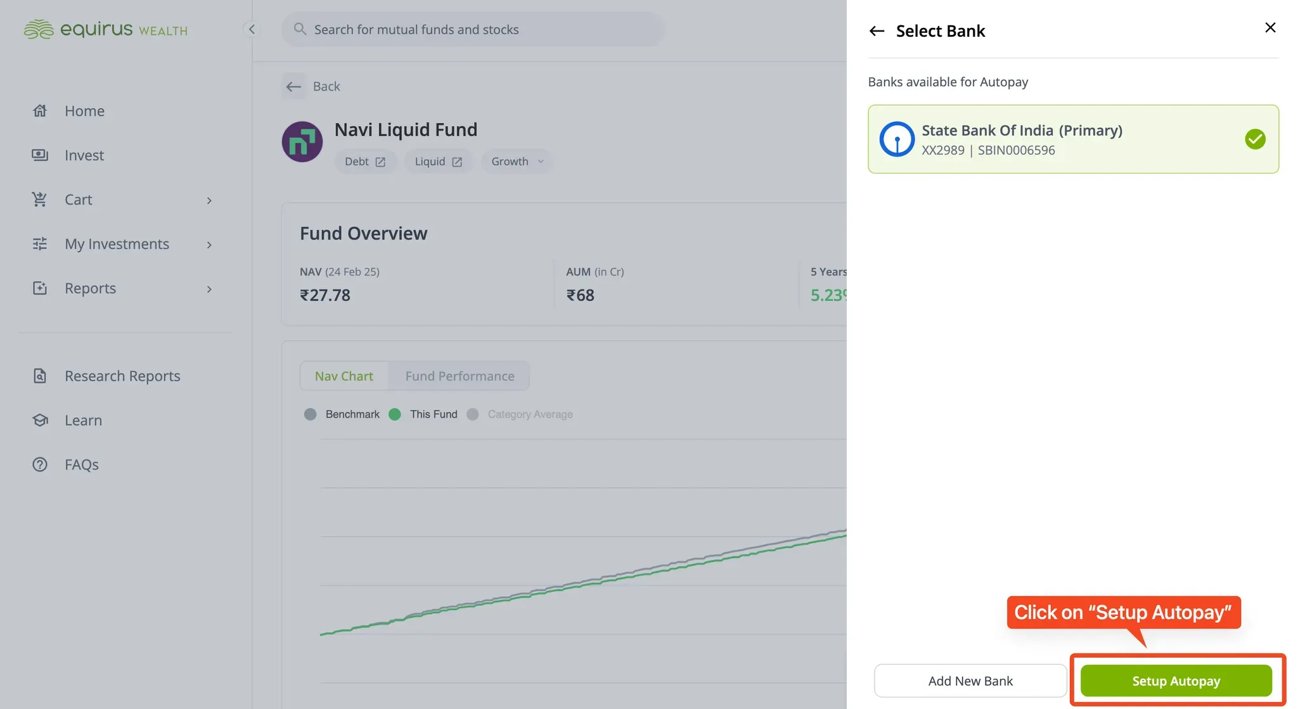Expand the Cart submenu chevron
1298x709 pixels.
209,201
